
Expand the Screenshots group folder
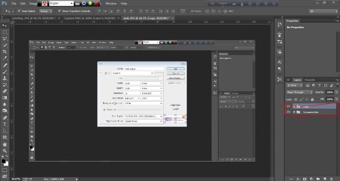294,112
